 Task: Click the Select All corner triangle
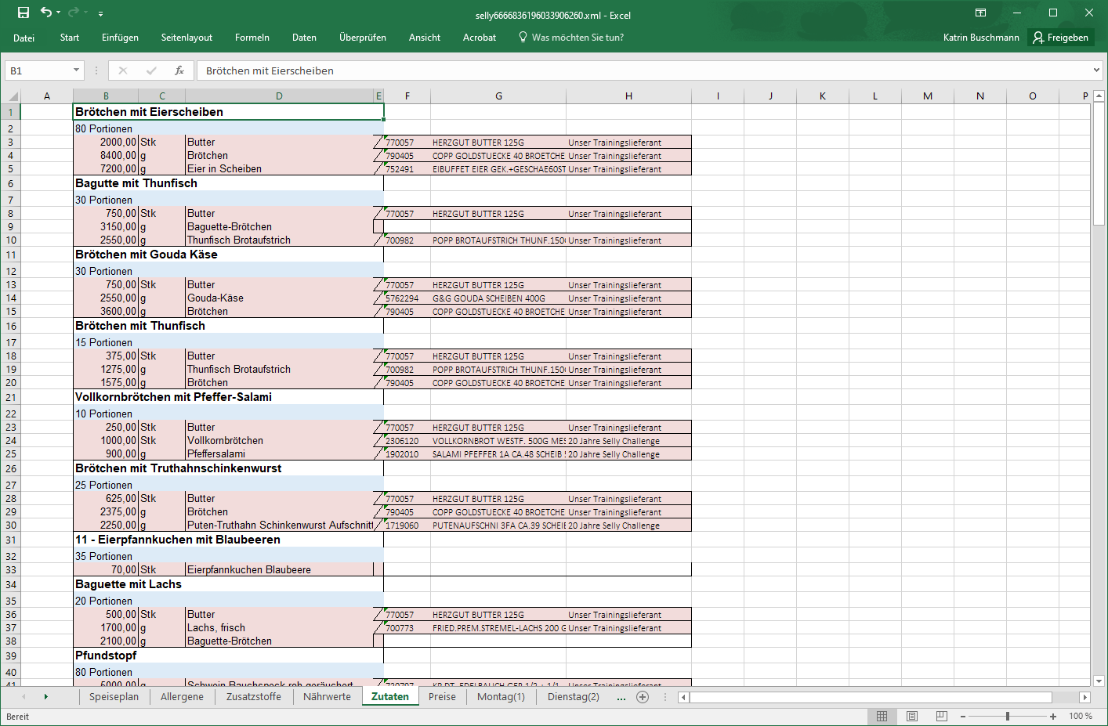pos(13,96)
